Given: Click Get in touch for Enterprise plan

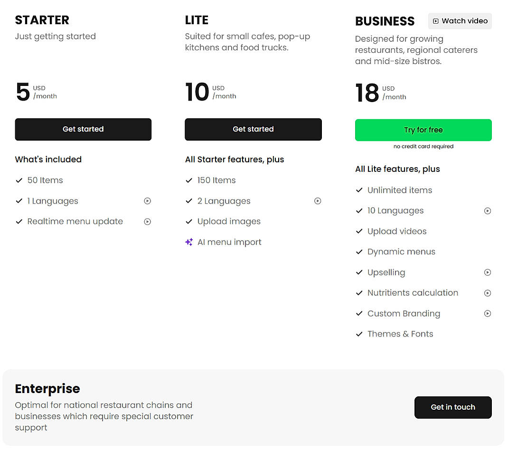Looking at the screenshot, I should (452, 407).
